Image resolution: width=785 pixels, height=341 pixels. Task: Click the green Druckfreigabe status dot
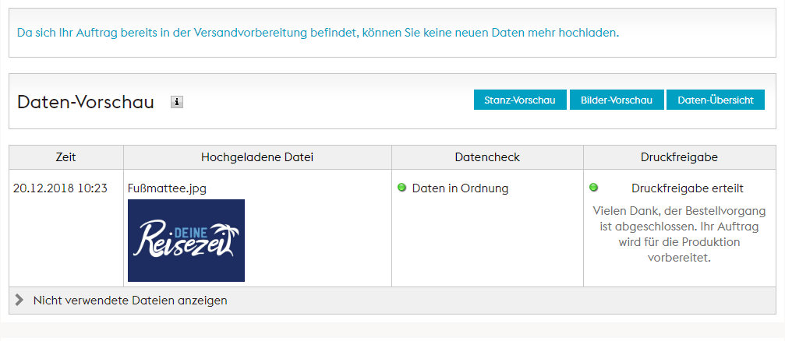[593, 188]
